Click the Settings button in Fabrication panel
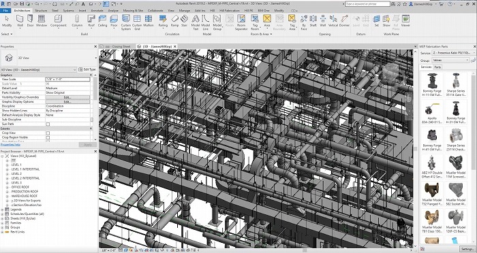This screenshot has width=477, height=253. pos(468,249)
